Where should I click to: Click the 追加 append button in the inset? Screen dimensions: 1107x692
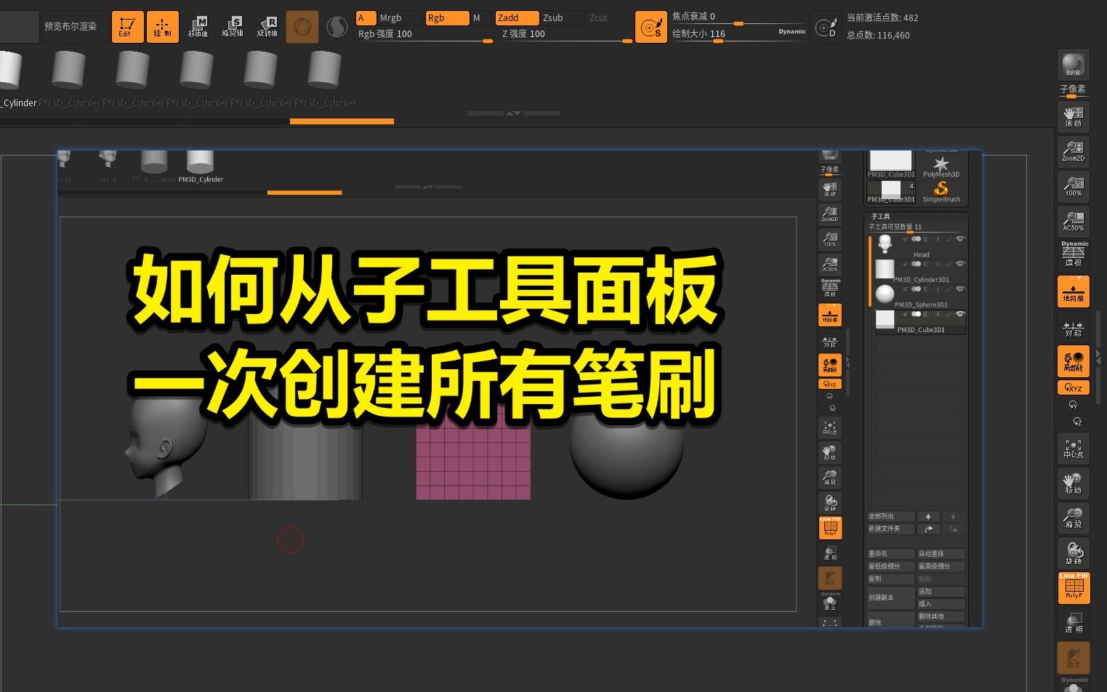(941, 591)
